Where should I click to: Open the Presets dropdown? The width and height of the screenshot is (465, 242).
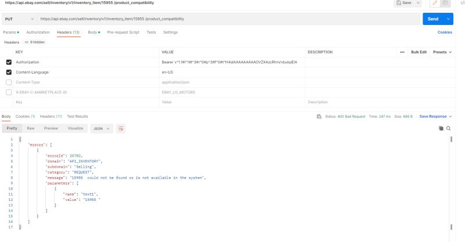click(x=442, y=52)
